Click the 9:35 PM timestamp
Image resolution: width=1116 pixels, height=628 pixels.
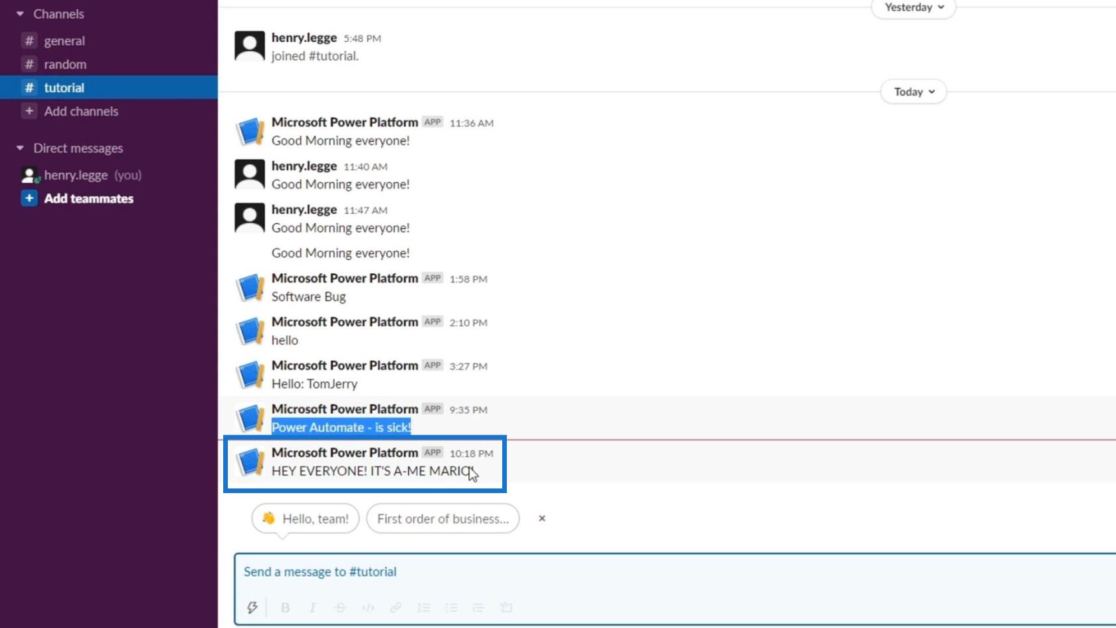click(x=468, y=410)
